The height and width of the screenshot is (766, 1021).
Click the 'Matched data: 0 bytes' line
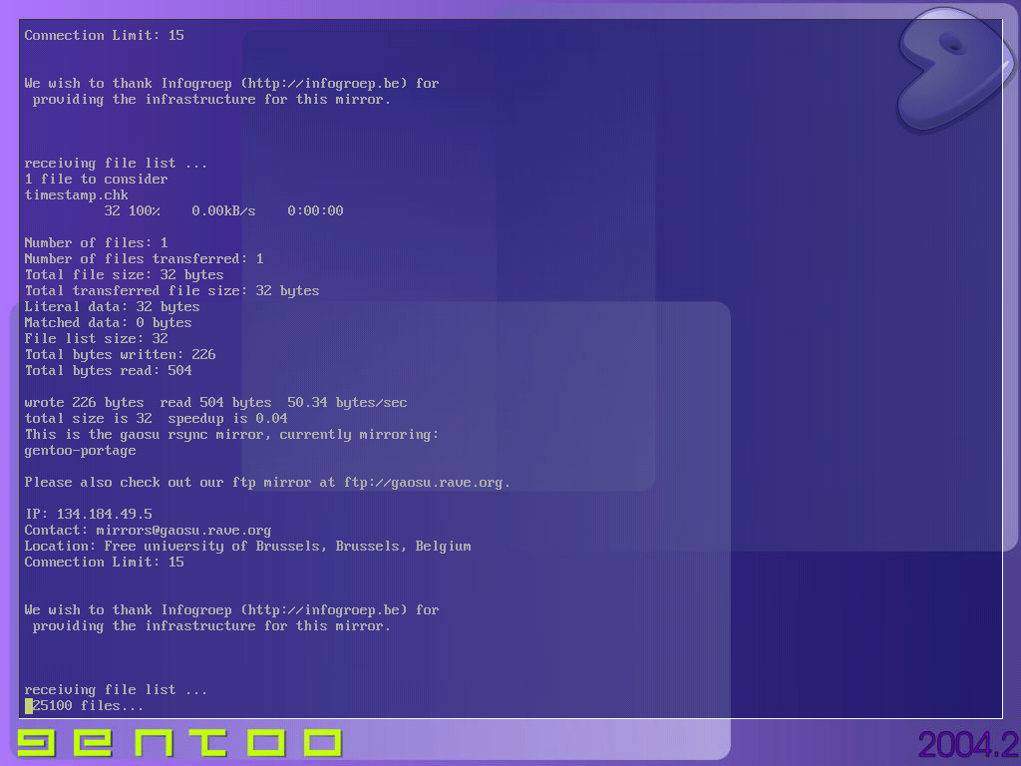click(108, 322)
